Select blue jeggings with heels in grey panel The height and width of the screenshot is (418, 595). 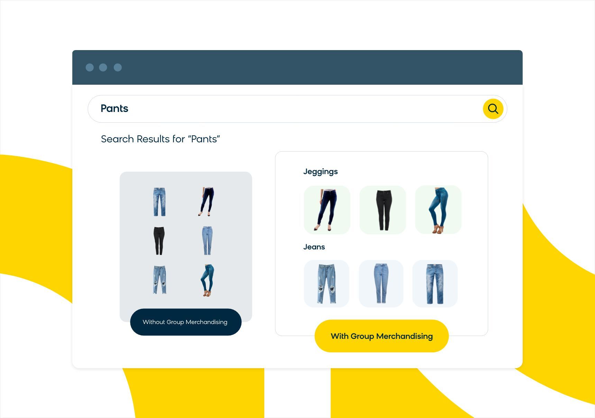coord(208,280)
